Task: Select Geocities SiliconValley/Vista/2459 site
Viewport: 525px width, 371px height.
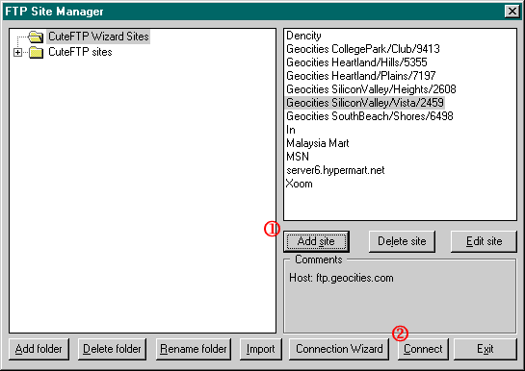Action: tap(365, 103)
